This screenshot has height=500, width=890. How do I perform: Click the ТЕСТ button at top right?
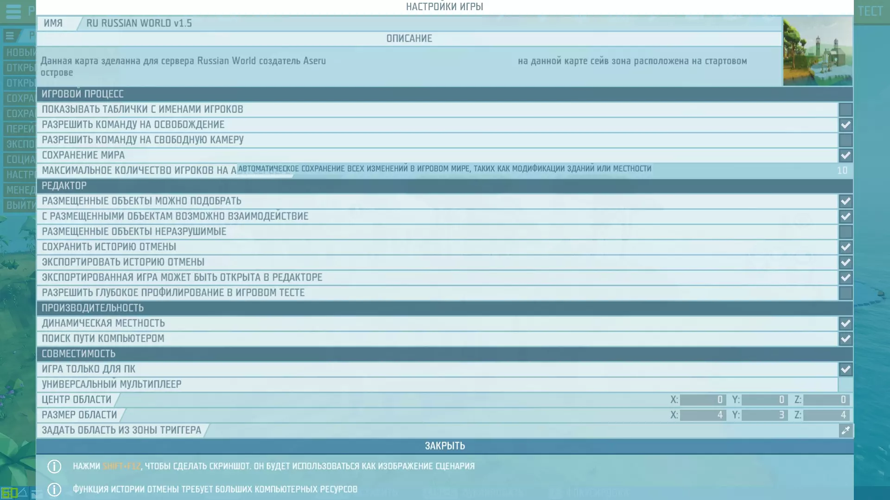(x=870, y=11)
